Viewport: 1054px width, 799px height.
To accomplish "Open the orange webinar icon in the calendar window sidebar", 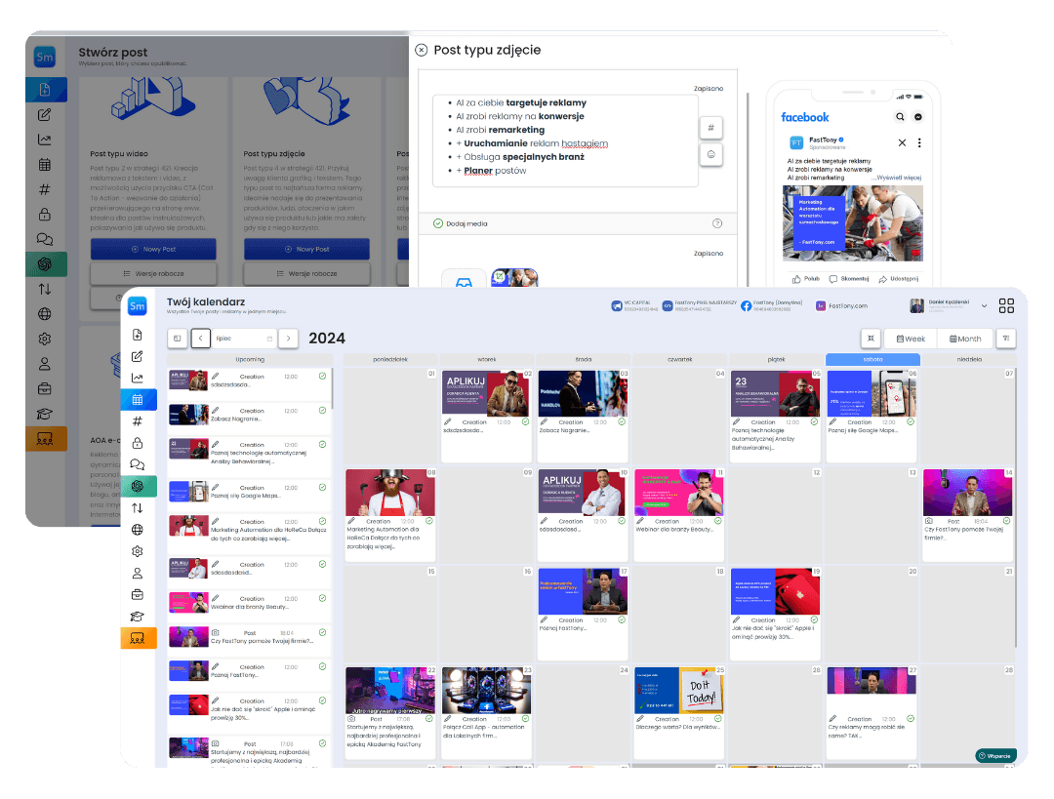I will tap(138, 638).
